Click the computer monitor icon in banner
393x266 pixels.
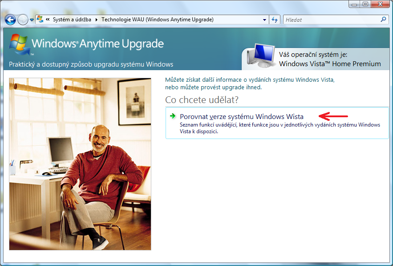tap(260, 56)
